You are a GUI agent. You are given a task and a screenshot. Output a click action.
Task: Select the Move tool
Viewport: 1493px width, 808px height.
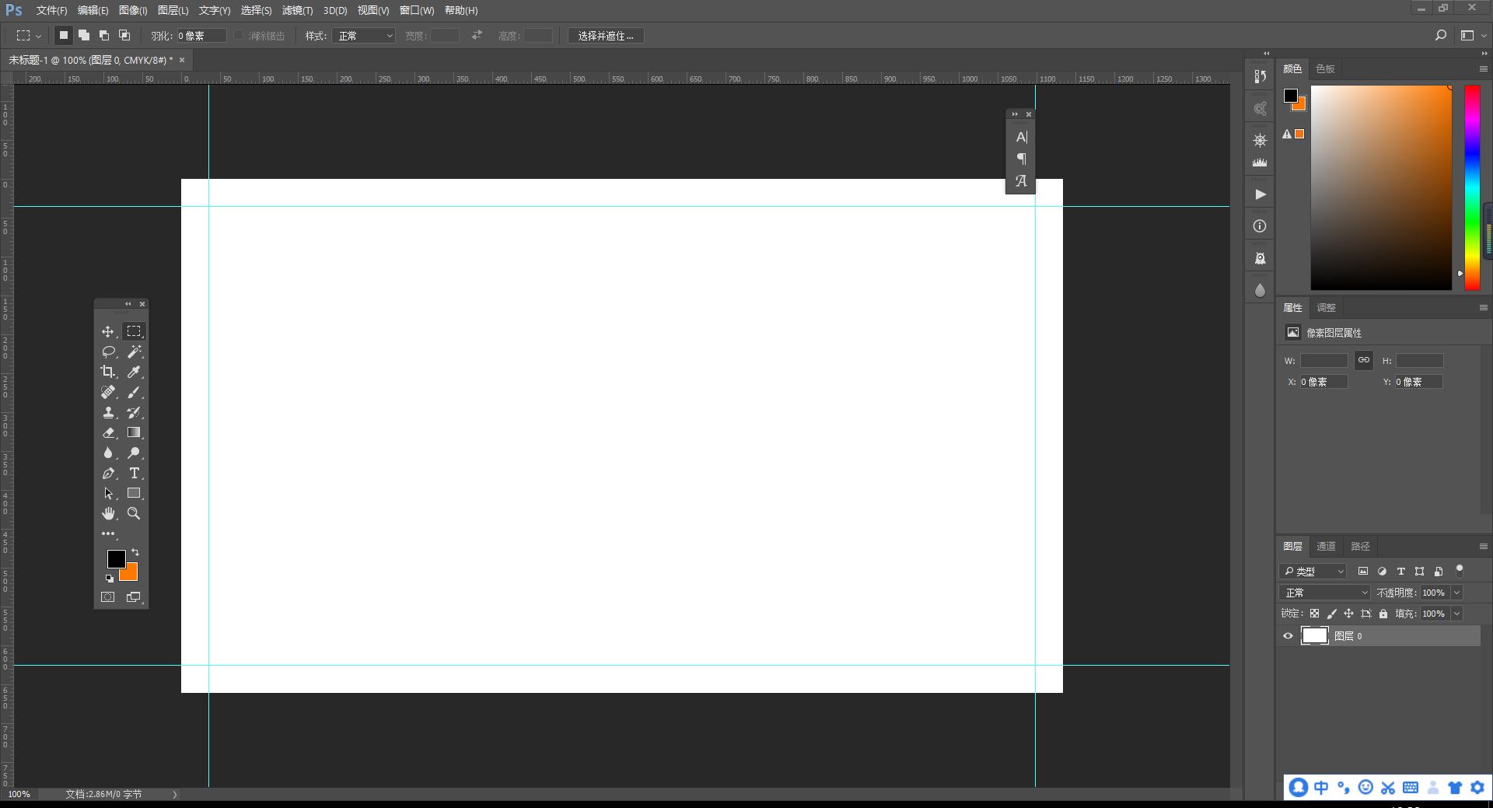[x=108, y=331]
